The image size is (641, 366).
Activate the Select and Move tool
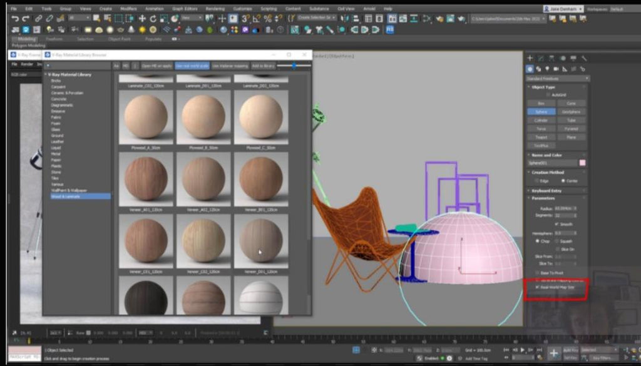click(x=142, y=18)
